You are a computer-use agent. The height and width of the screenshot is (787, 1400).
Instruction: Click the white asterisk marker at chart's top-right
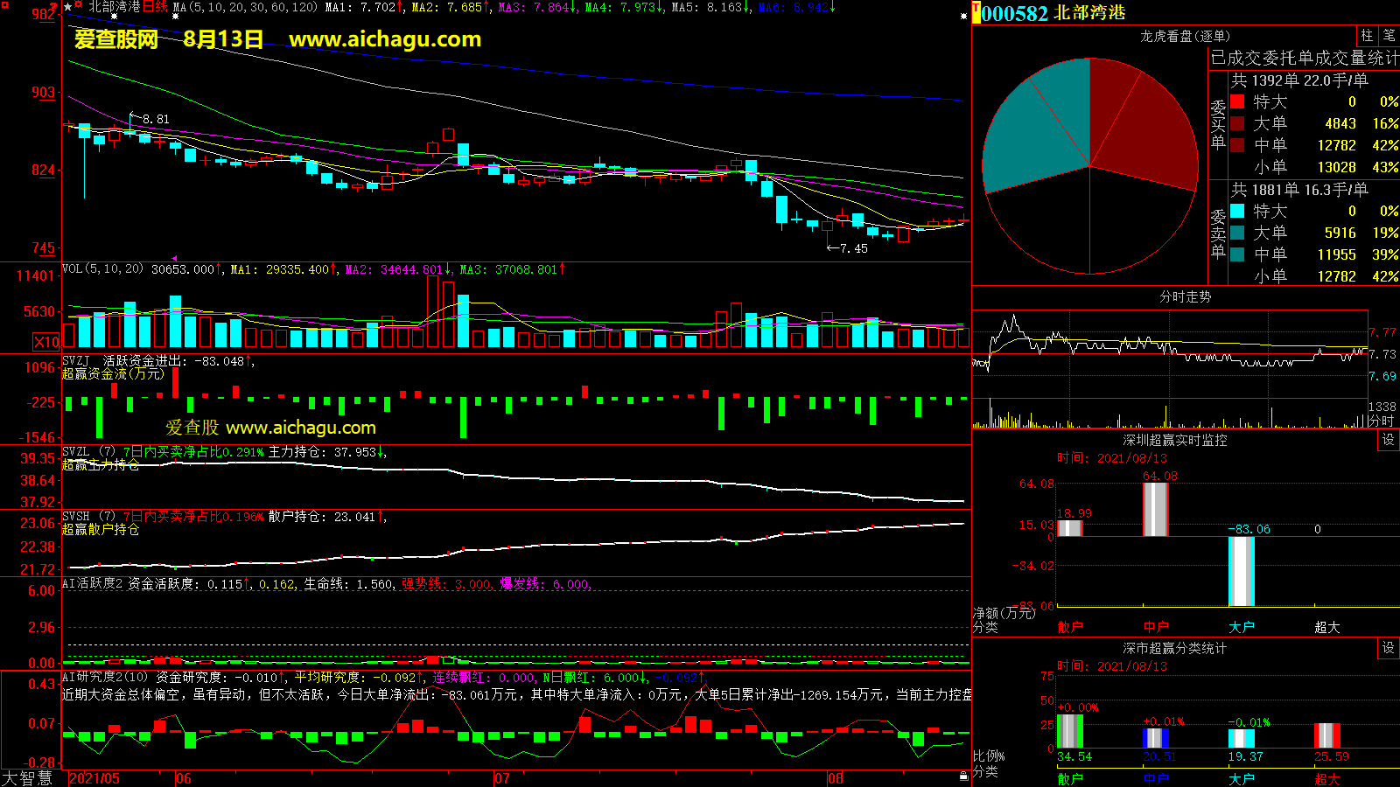point(963,16)
